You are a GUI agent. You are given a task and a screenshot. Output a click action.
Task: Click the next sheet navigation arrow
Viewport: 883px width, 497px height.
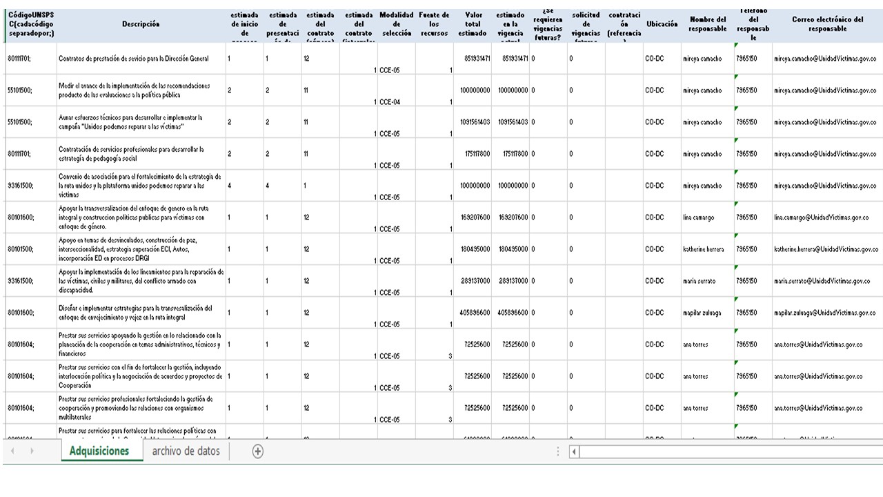(x=31, y=451)
